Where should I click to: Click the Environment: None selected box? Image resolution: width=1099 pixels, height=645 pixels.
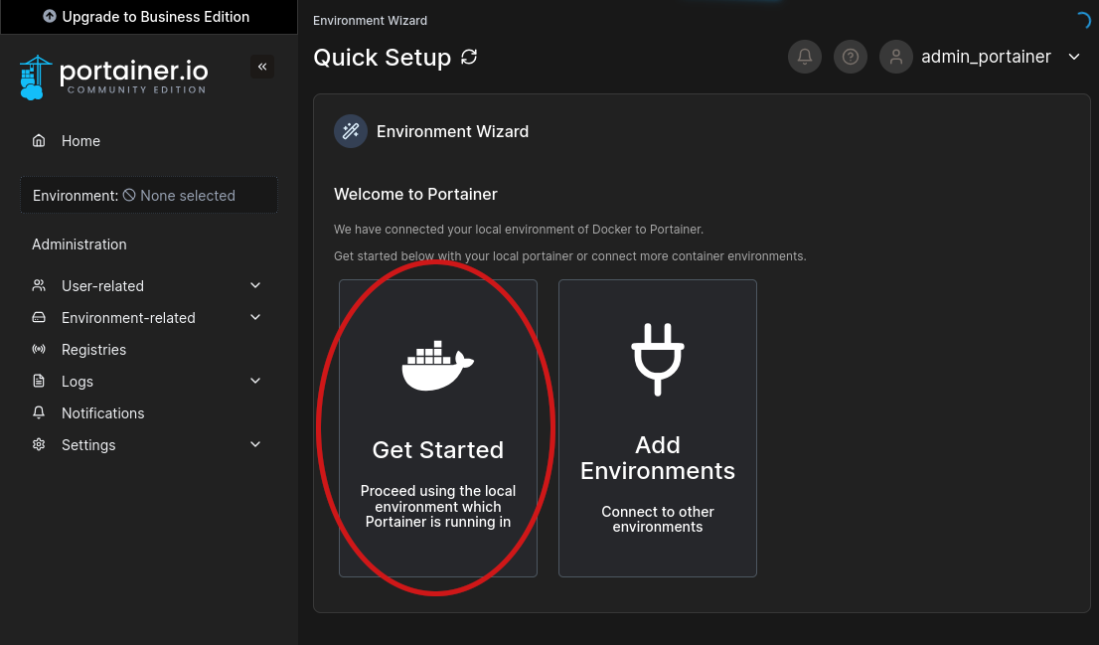pyautogui.click(x=149, y=196)
